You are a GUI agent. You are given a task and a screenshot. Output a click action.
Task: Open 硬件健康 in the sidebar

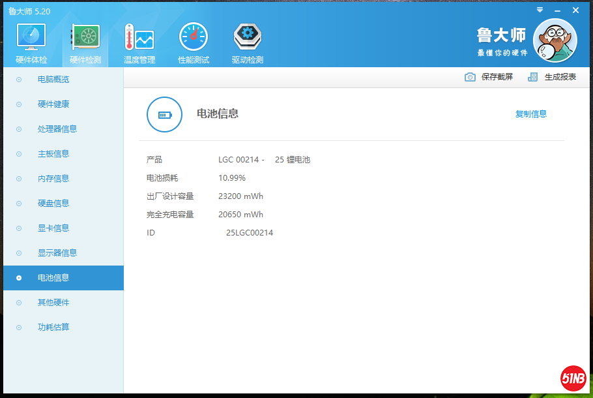click(x=53, y=104)
